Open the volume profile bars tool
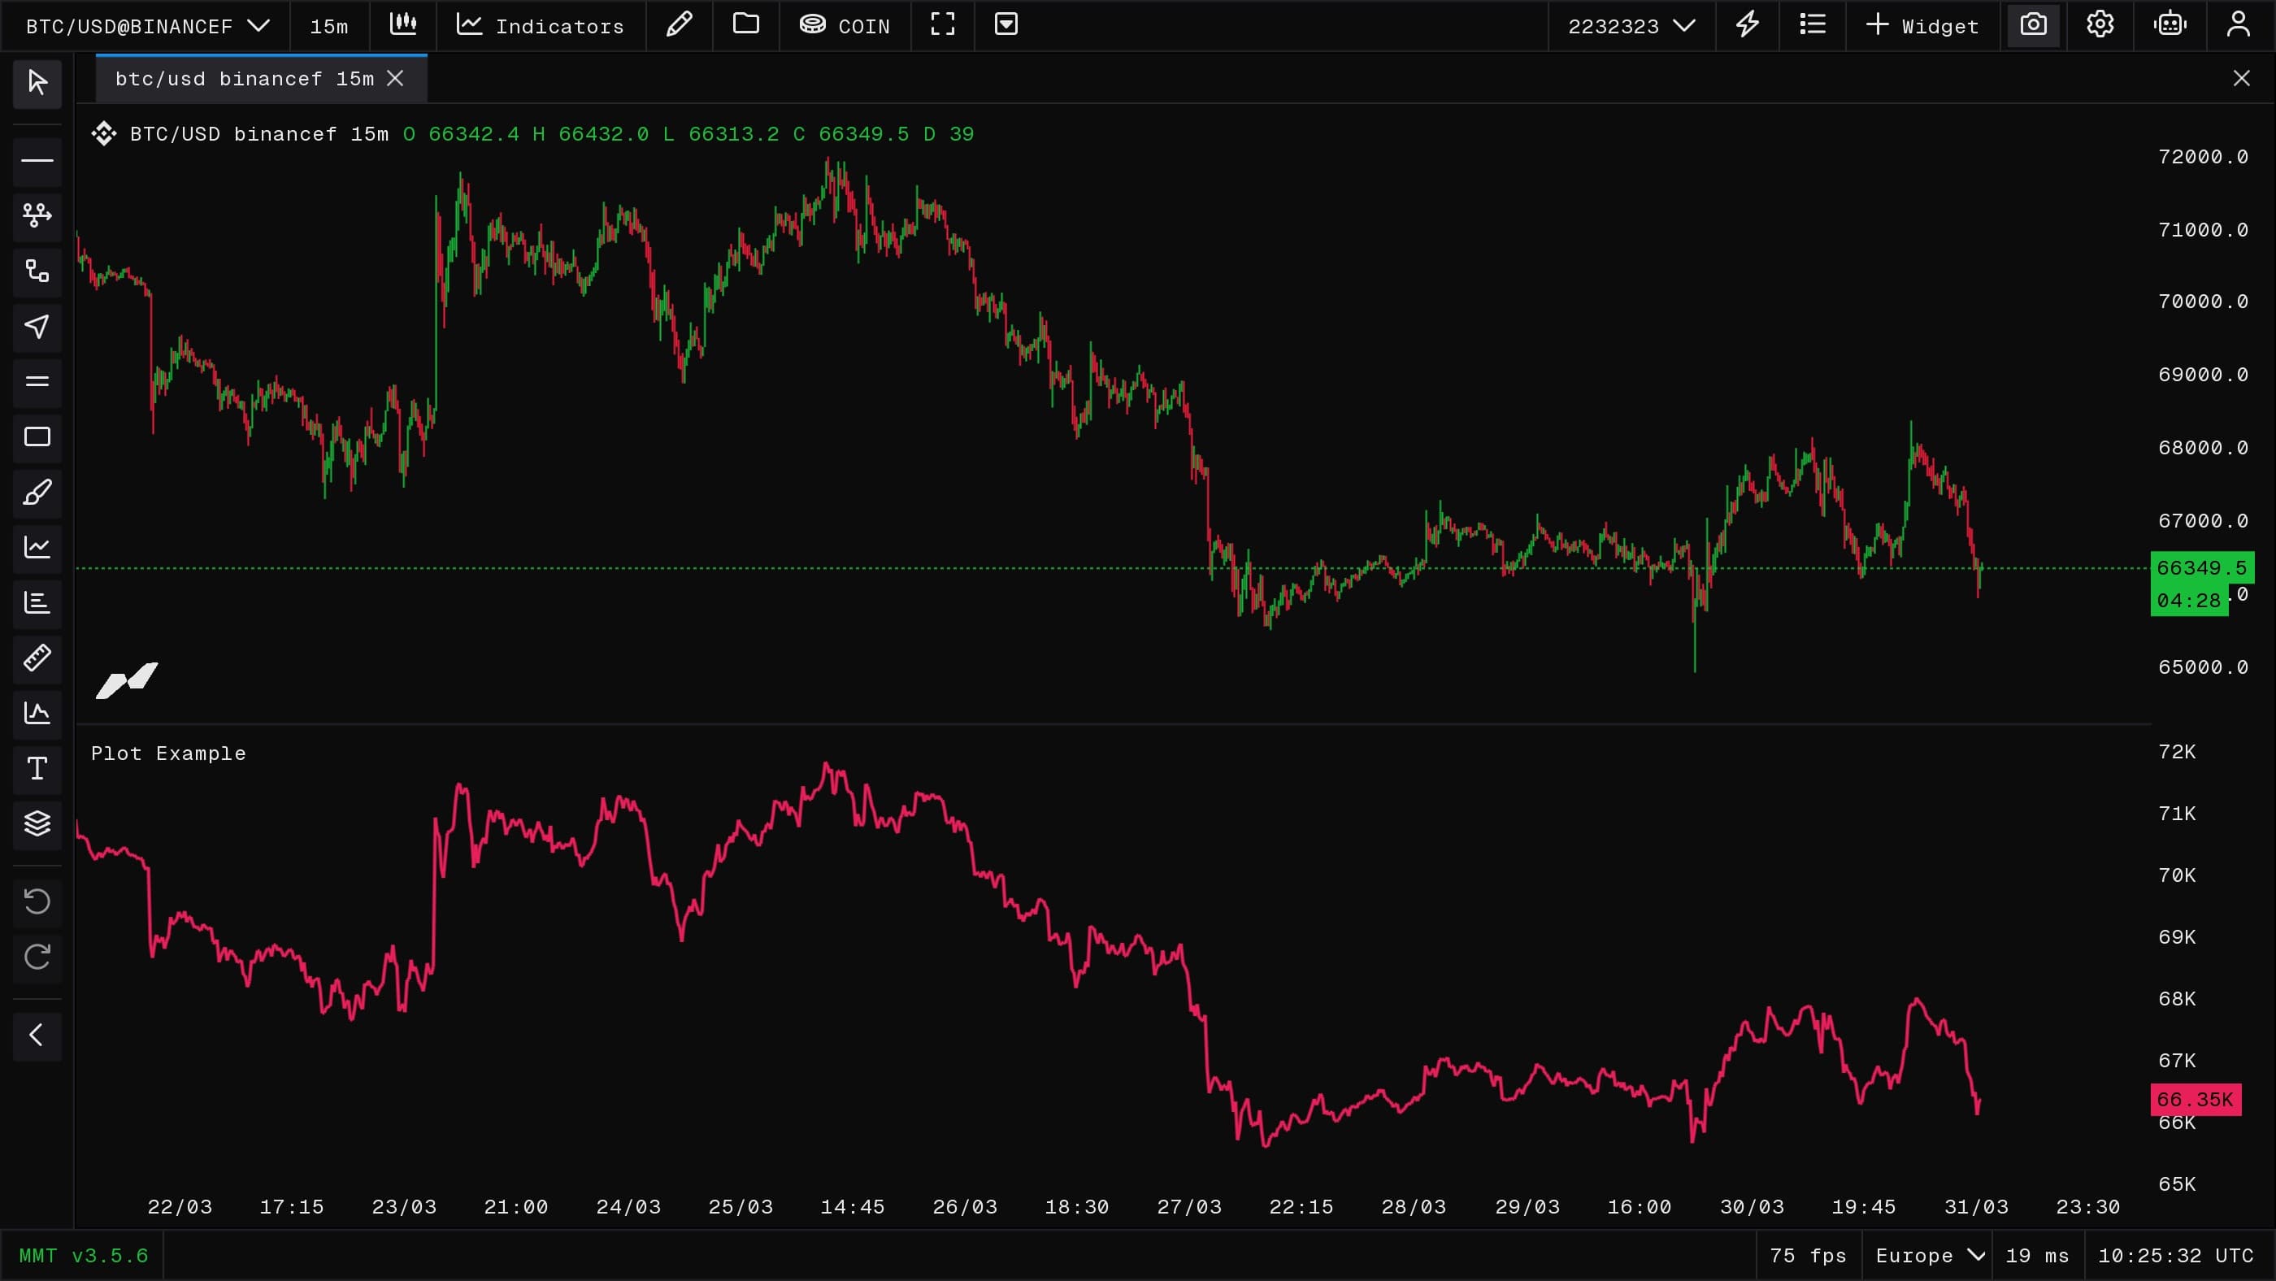 (x=37, y=602)
